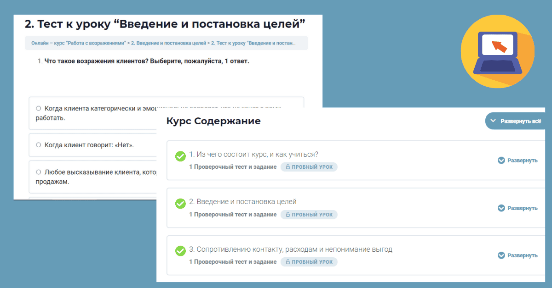Click 'ПРОБНЫЙ УРОК' badge on lesson 2
552x288 pixels.
pos(309,215)
